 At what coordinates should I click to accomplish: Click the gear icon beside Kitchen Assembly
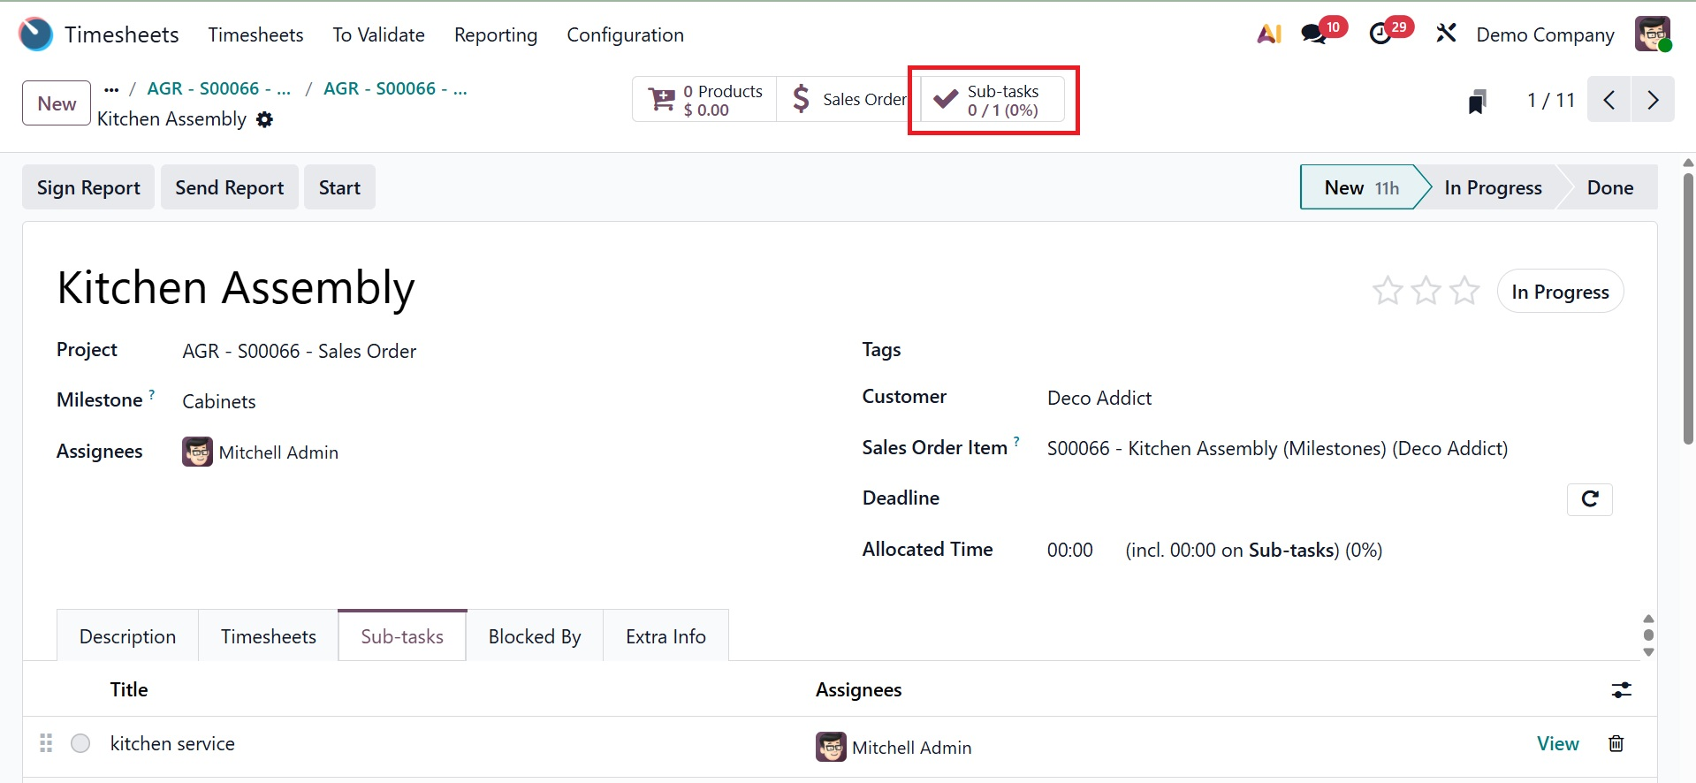[x=264, y=119]
